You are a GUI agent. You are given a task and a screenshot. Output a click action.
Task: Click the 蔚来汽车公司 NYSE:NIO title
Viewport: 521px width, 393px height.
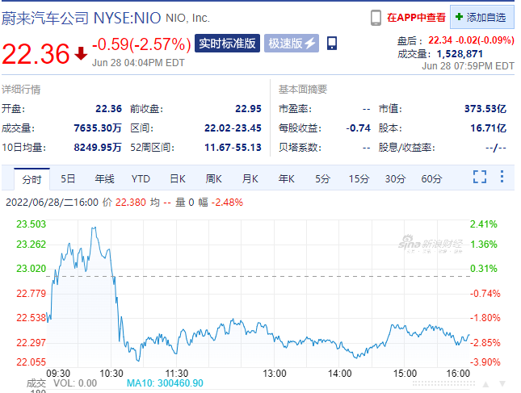82,18
